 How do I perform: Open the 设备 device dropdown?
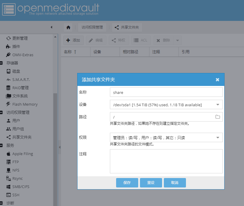[218, 104]
